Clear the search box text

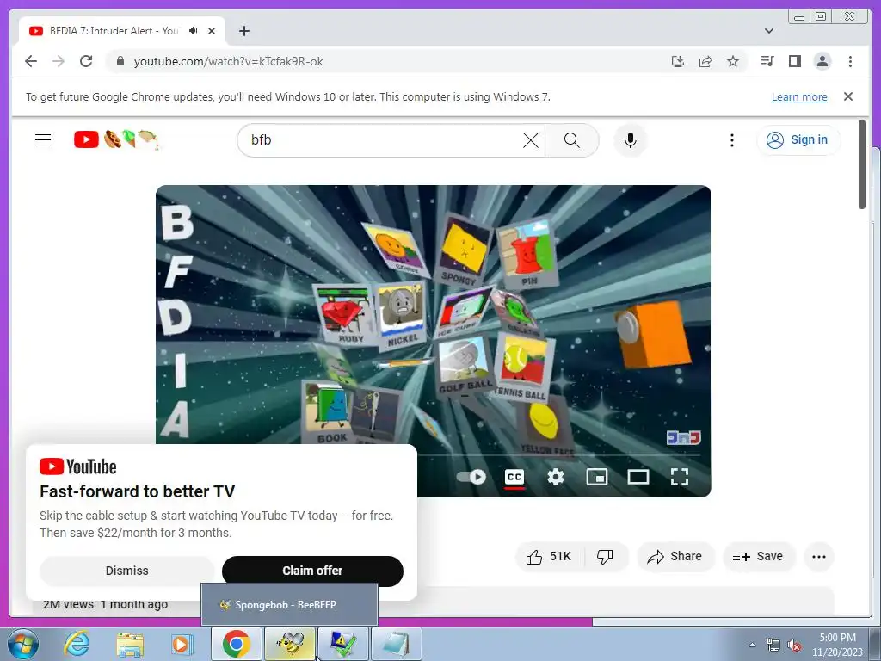point(530,140)
